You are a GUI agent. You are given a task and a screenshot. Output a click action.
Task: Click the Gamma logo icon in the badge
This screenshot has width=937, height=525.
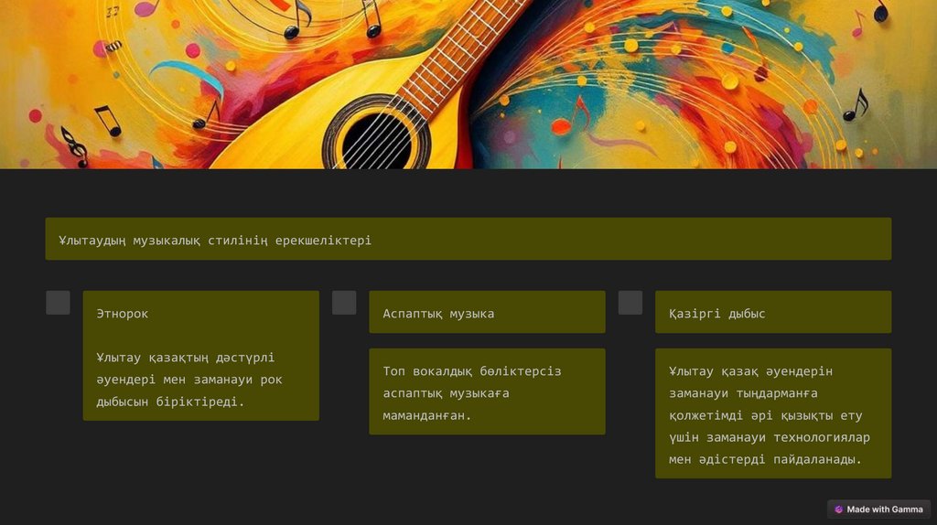pos(838,509)
